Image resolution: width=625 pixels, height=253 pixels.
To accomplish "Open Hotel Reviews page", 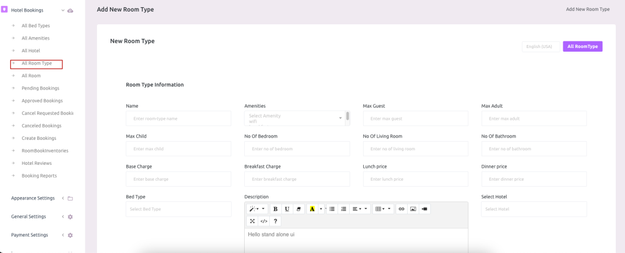I will 37,163.
